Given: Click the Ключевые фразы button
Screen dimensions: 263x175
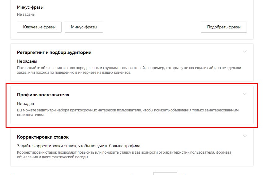Looking at the screenshot, I should (x=39, y=27).
